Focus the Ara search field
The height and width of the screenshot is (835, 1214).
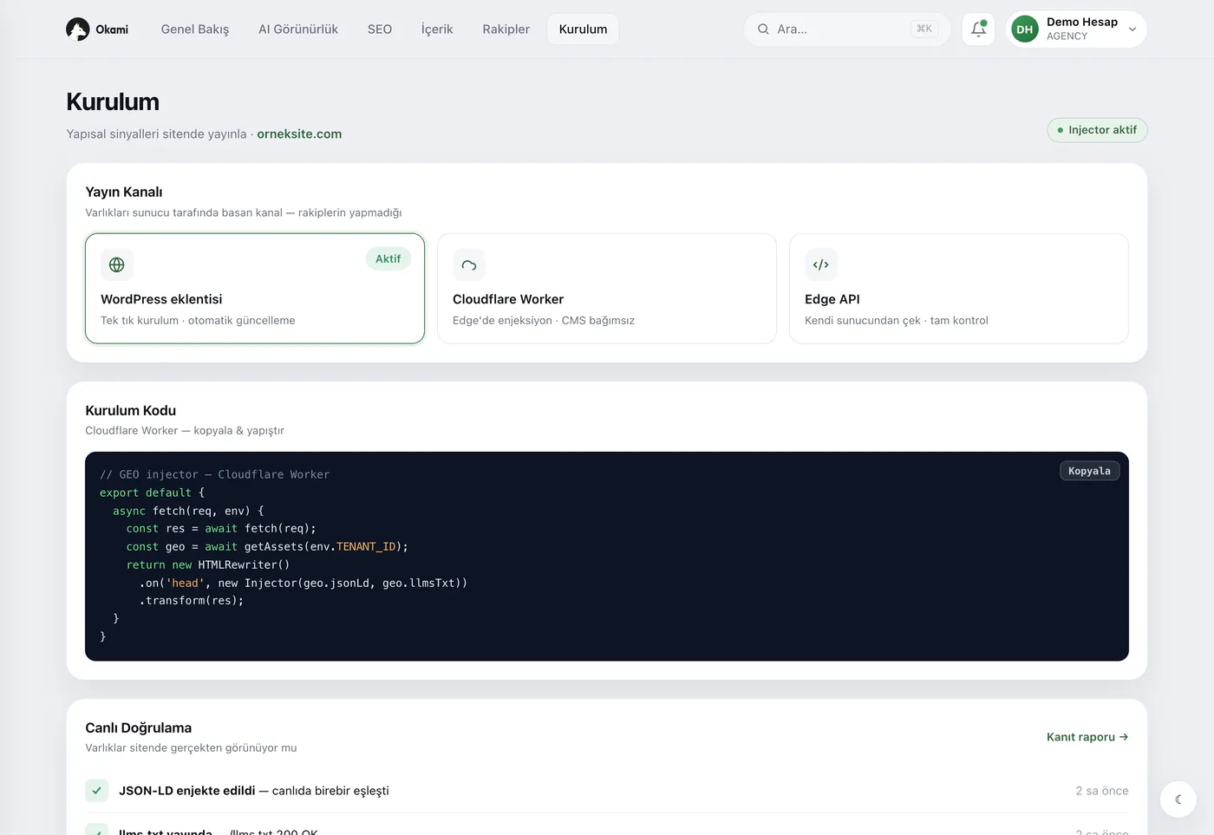[x=847, y=29]
